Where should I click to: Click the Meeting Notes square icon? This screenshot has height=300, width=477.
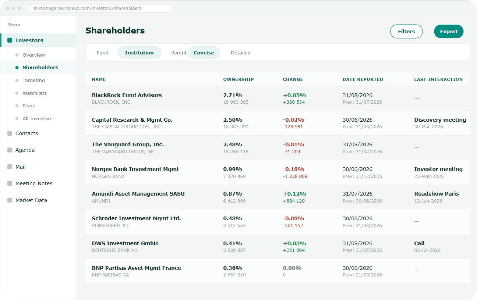10,183
